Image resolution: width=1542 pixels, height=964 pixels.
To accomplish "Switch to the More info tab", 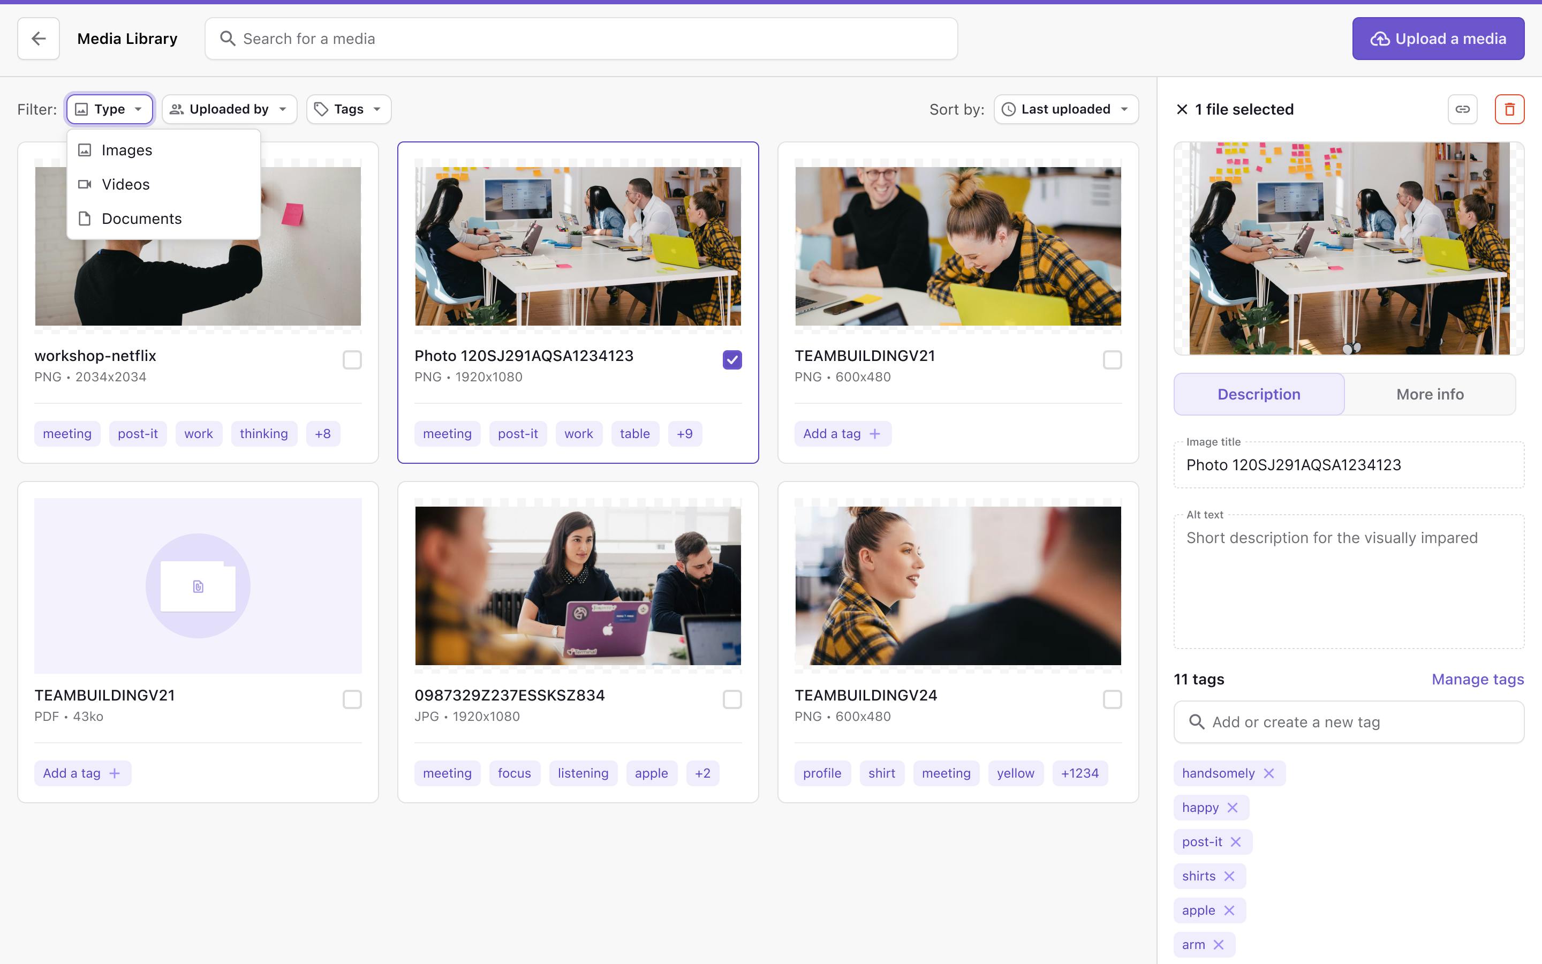I will [x=1429, y=394].
